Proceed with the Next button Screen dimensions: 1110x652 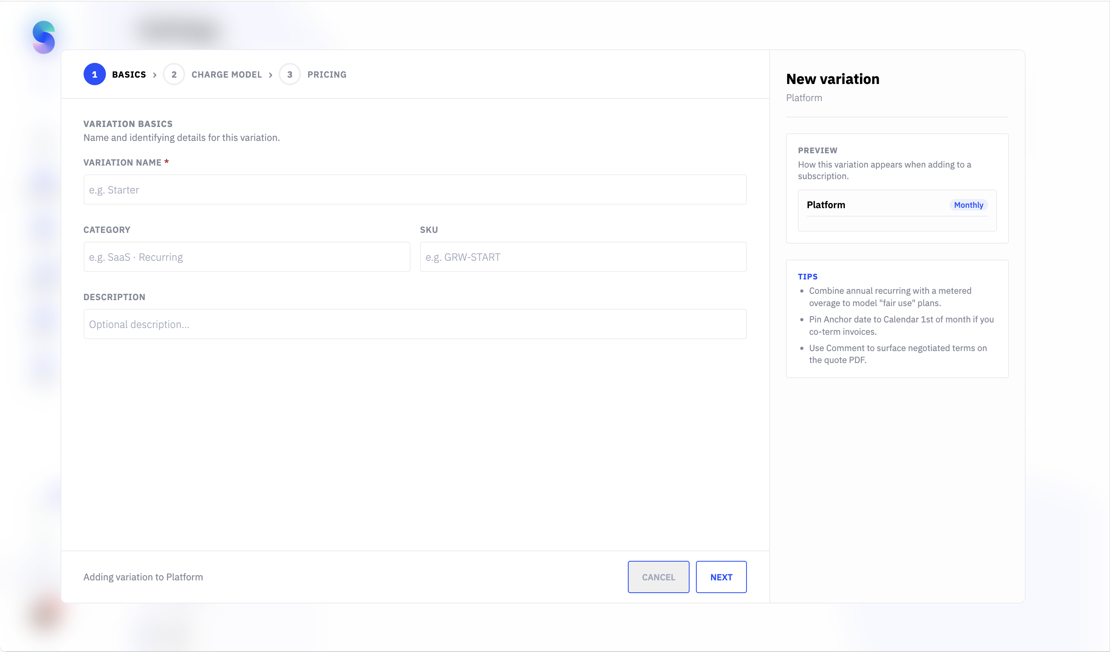(721, 577)
